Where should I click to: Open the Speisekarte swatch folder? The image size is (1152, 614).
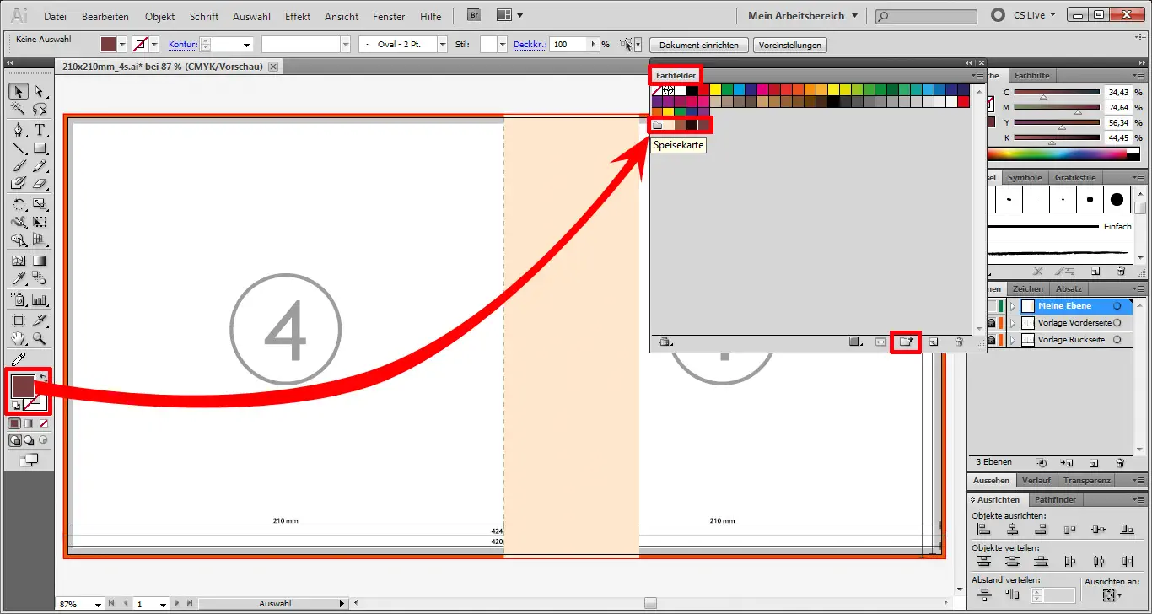click(657, 124)
